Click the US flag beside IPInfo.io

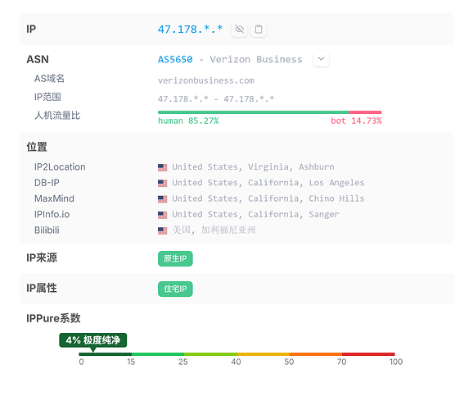162,215
